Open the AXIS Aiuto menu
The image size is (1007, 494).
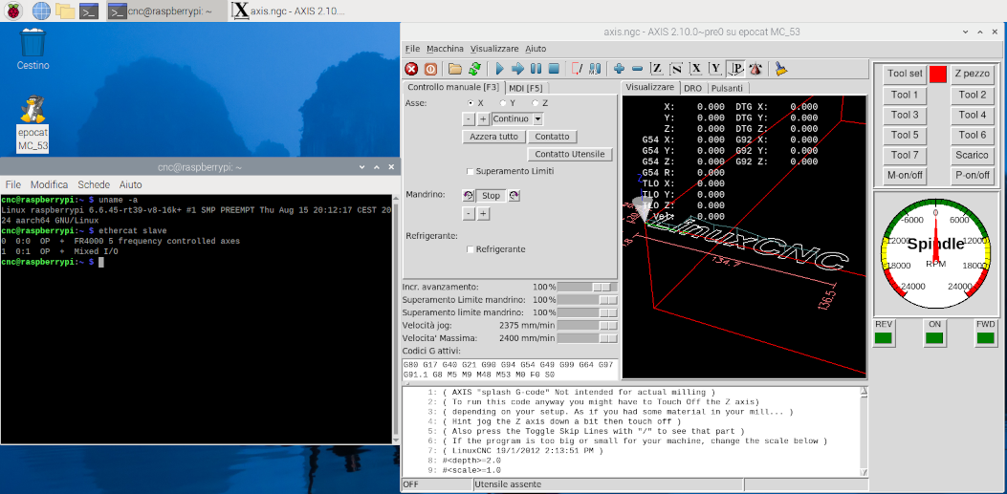[536, 48]
